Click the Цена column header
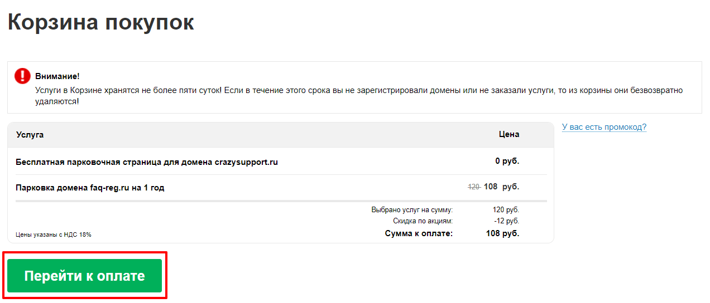 [x=508, y=134]
